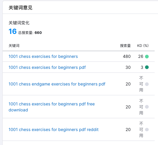Screen dimensions: 158x145
Task: Click the KD (%) column header
Action: click(143, 46)
